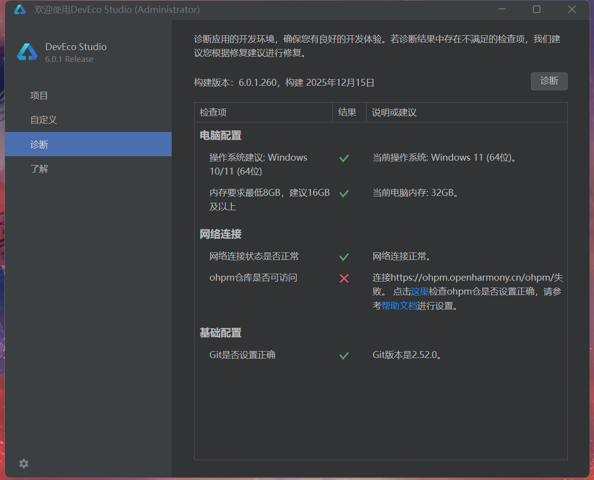Follow the 这里 link for ohpm settings
This screenshot has height=480, width=594.
point(420,292)
